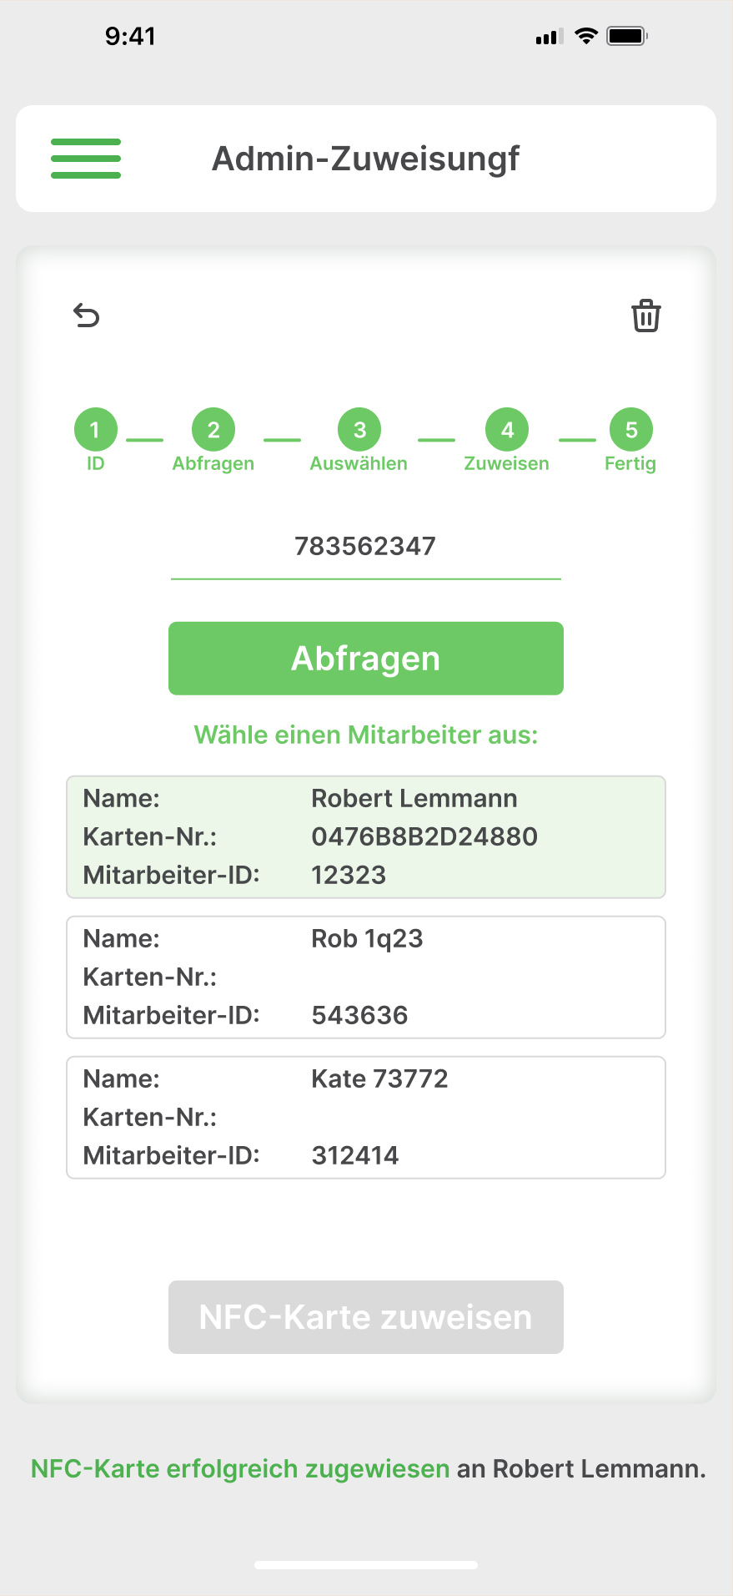Tap the home indicator bar
This screenshot has width=733, height=1596.
[x=366, y=1565]
